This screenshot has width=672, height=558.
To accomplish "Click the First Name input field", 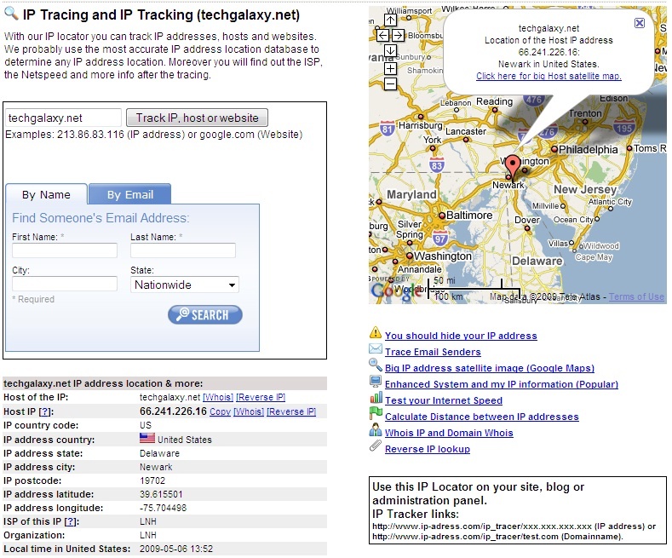I will 65,250.
